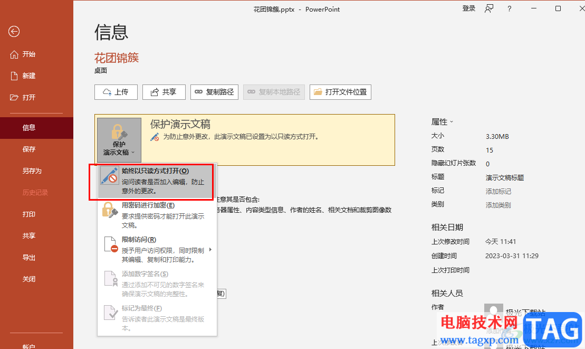Click the back arrow to exit Backstage
The height and width of the screenshot is (349, 585).
(x=14, y=31)
